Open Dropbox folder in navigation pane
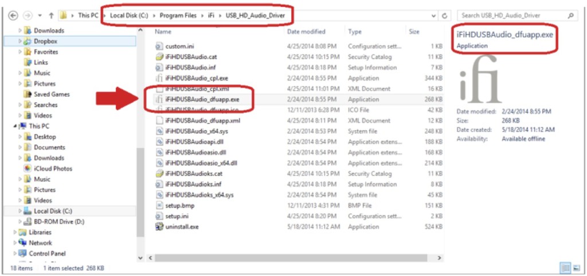587x276 pixels. (x=45, y=41)
